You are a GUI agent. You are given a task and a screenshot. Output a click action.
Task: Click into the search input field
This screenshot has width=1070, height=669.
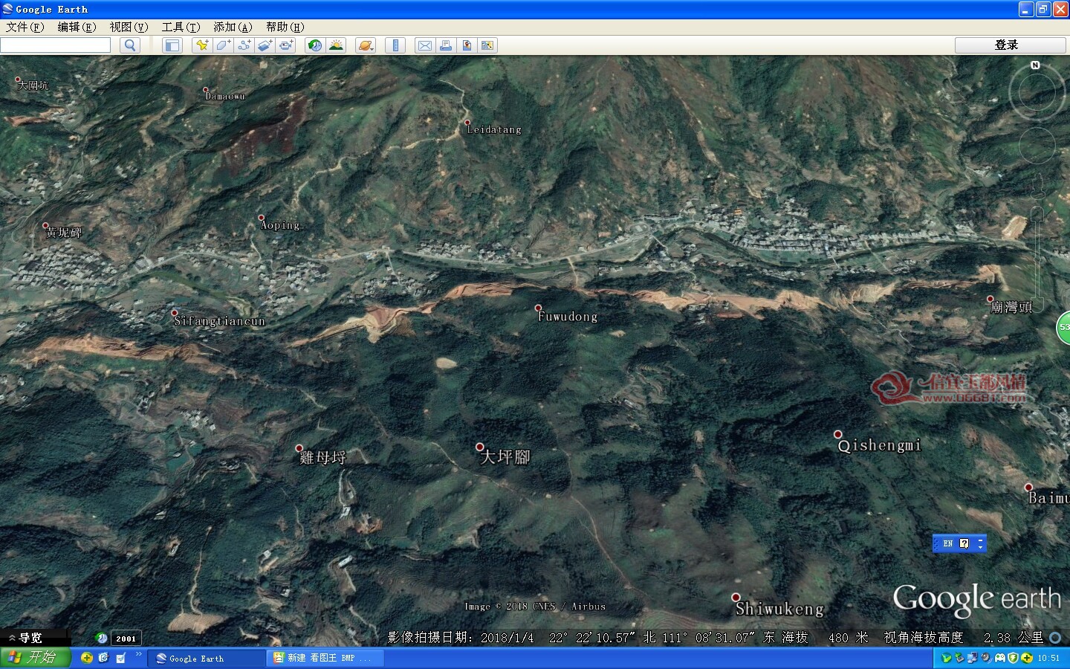pyautogui.click(x=56, y=45)
